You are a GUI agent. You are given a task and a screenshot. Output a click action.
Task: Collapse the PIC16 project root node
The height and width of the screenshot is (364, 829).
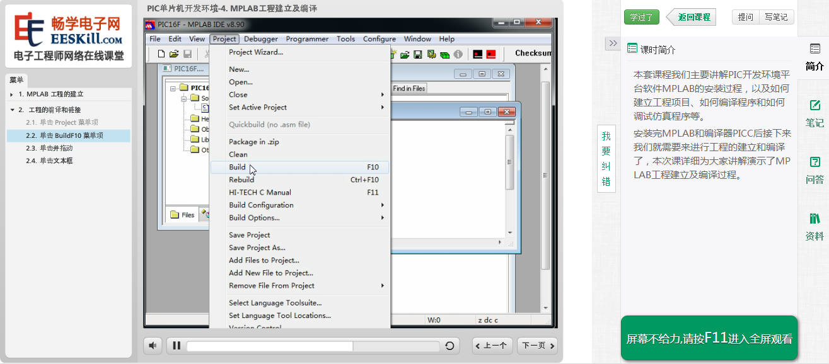pyautogui.click(x=173, y=88)
